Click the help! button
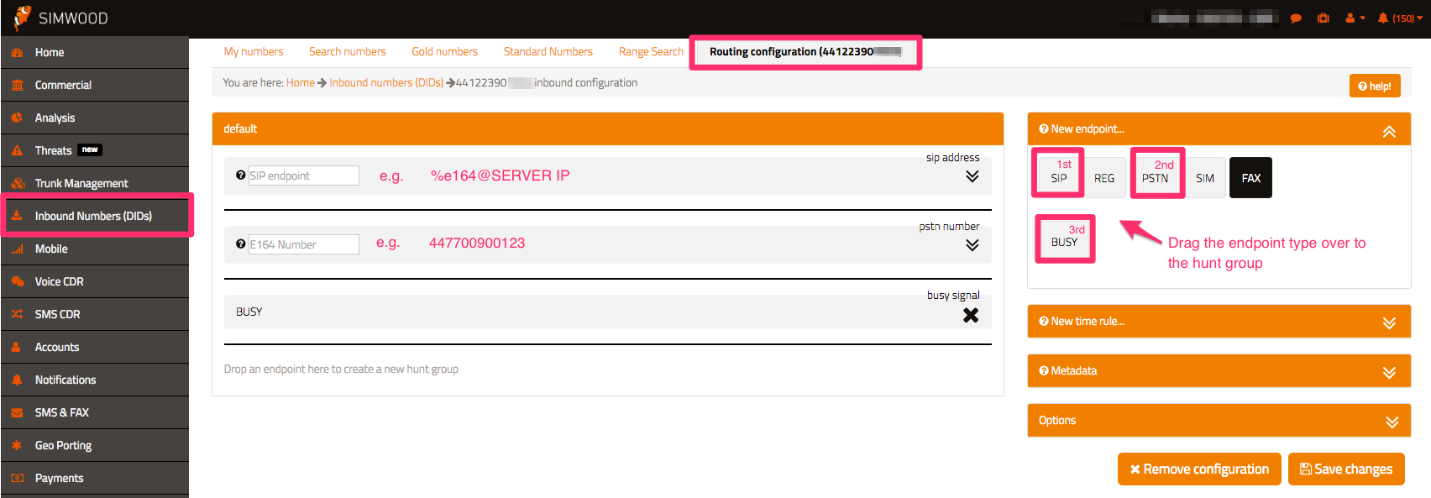The image size is (1431, 498). [1375, 86]
